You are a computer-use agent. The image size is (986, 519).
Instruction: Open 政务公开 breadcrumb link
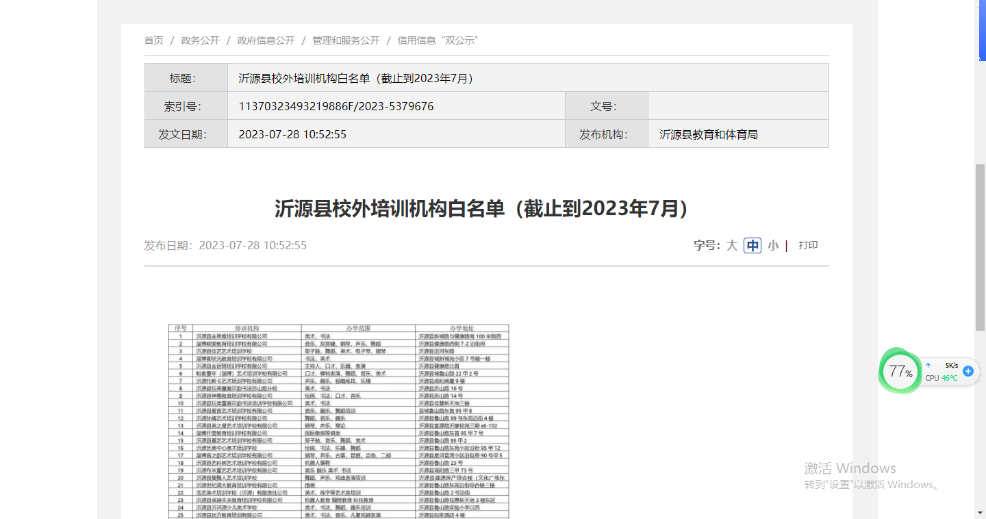[x=200, y=40]
